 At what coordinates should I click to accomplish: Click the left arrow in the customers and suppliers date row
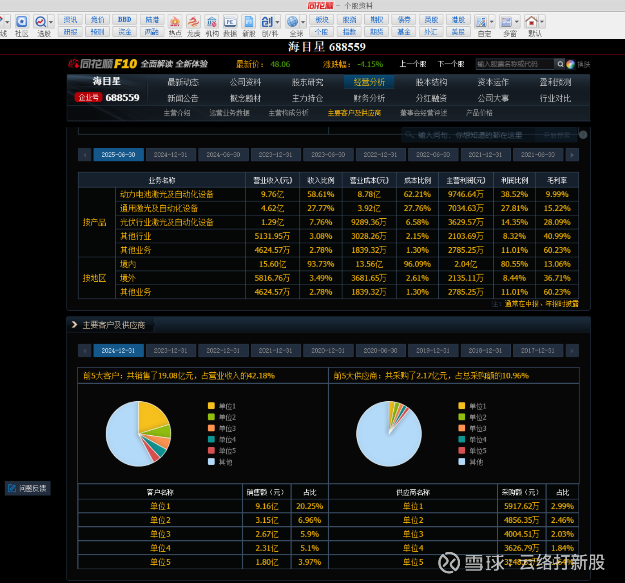tap(84, 351)
